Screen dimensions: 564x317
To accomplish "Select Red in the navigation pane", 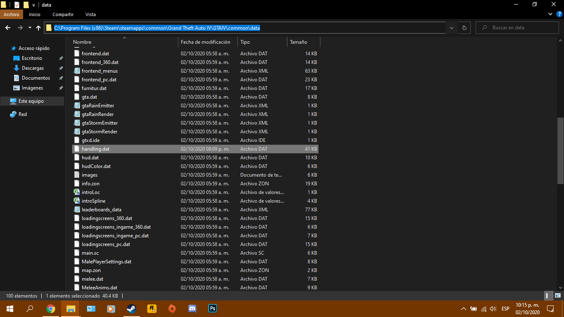I will tap(23, 114).
